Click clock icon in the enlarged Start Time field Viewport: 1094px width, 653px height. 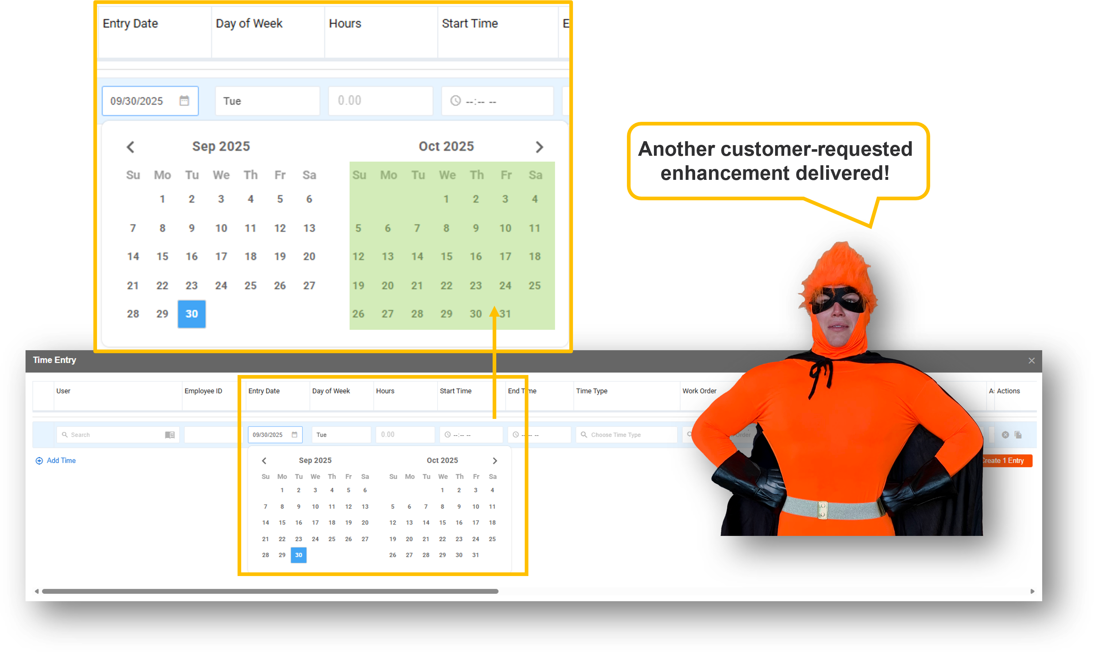click(x=455, y=101)
